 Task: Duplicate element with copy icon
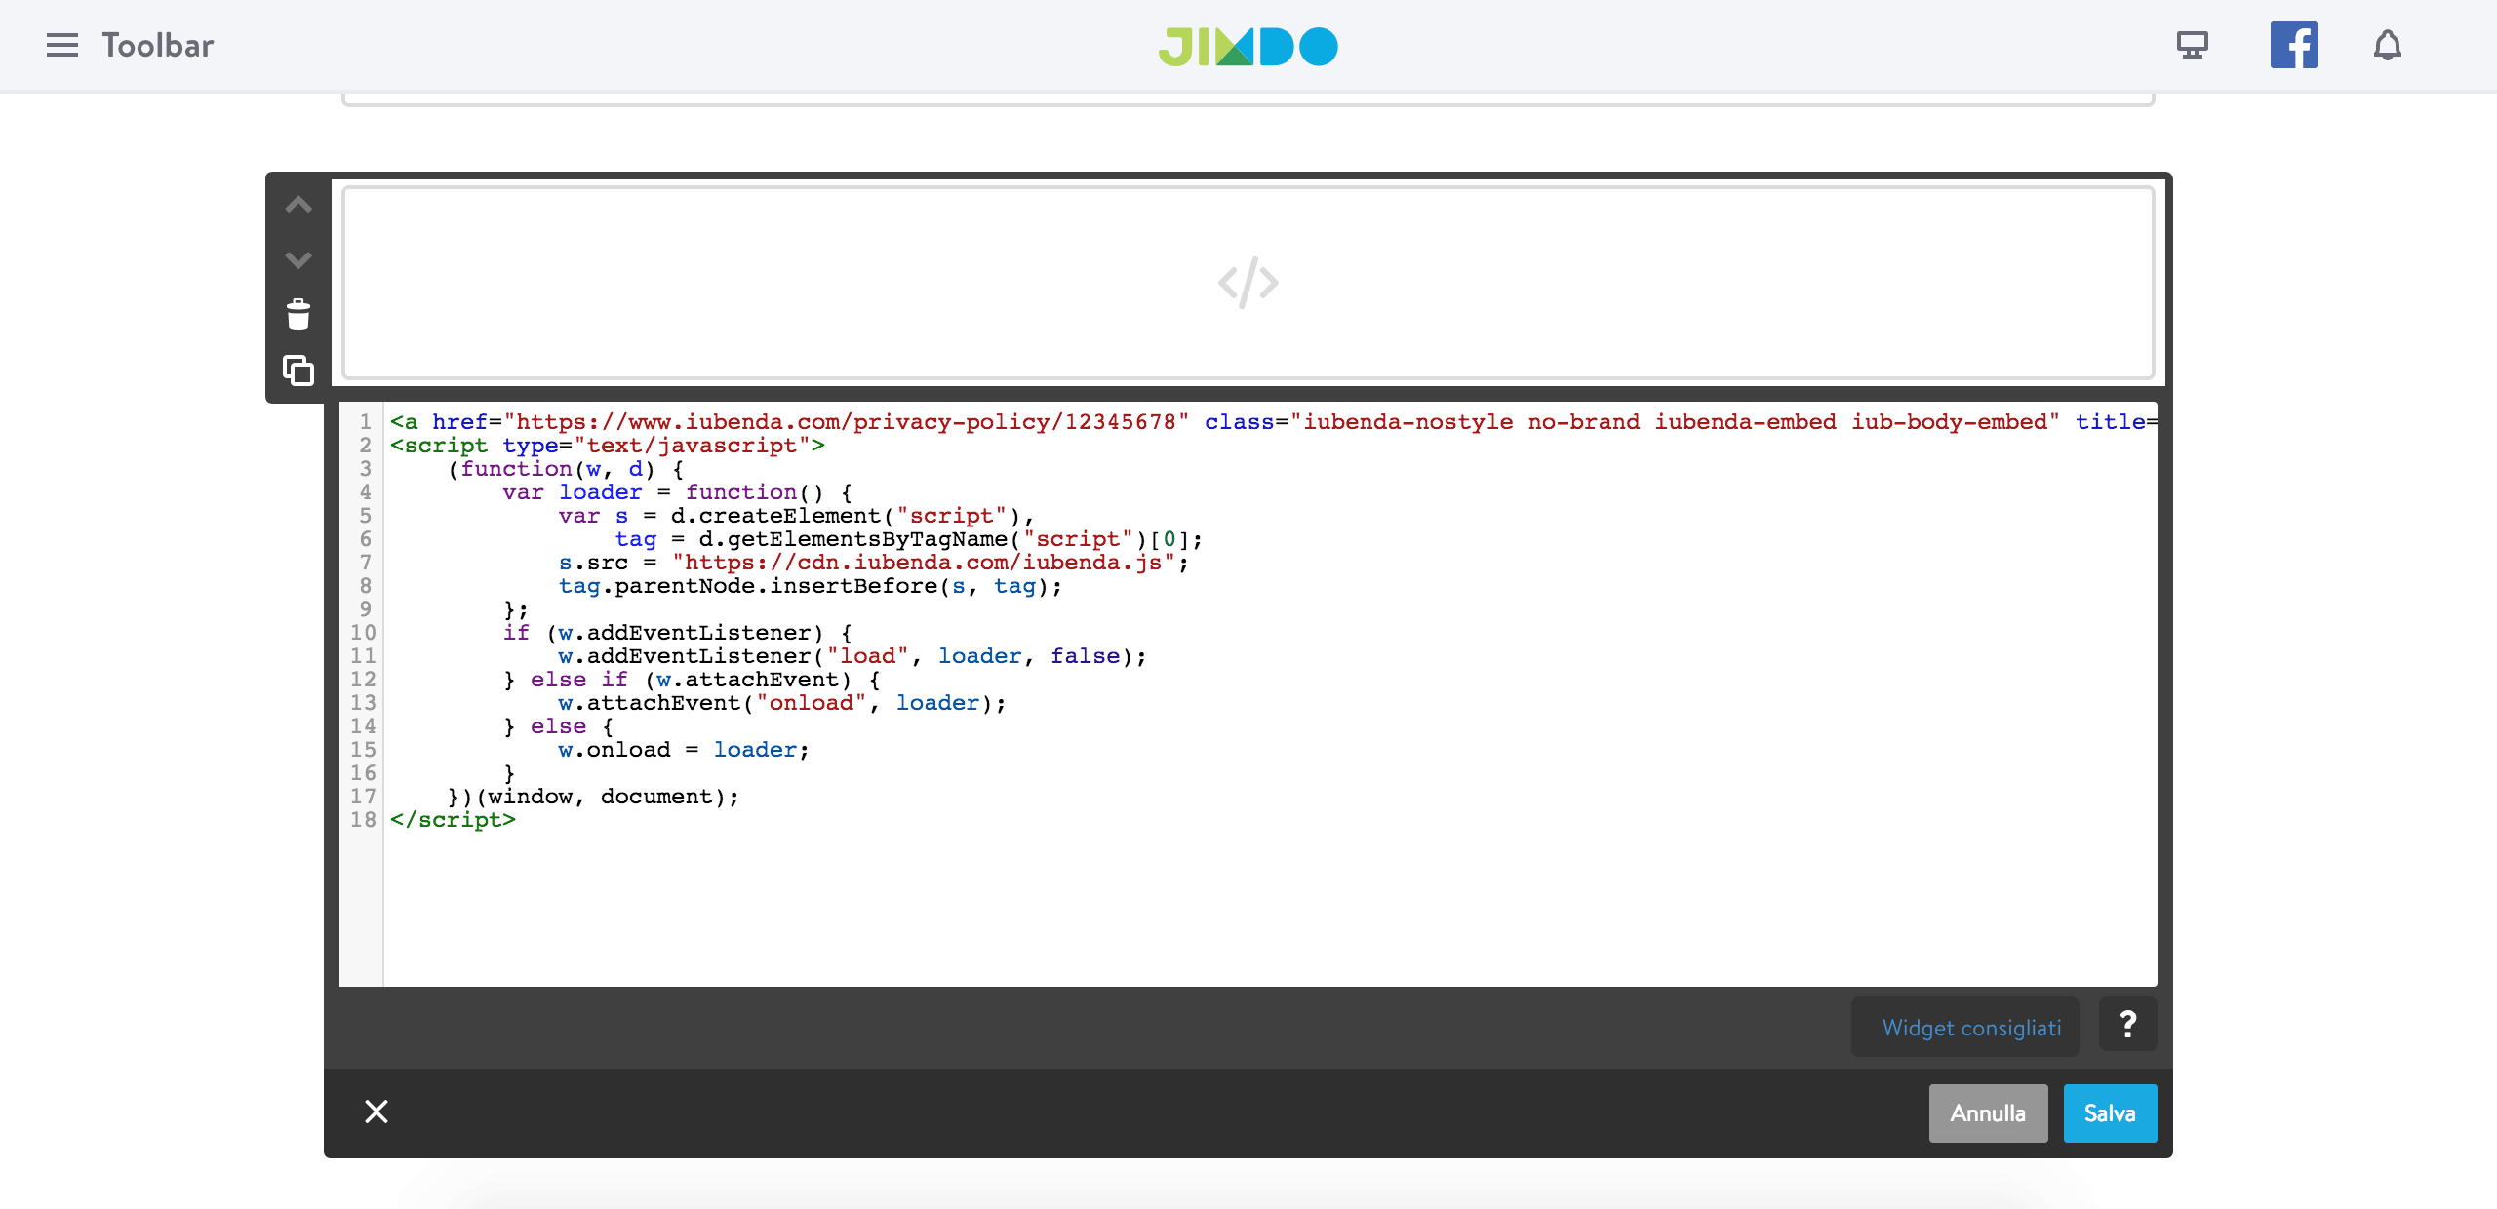tap(298, 370)
